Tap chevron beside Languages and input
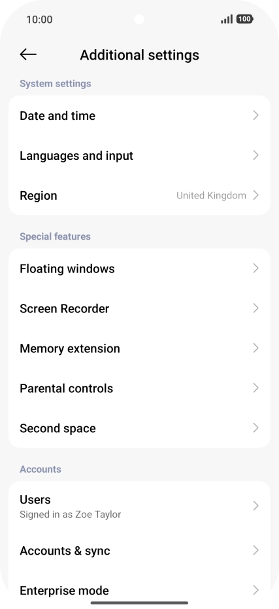The width and height of the screenshot is (279, 609). 255,155
